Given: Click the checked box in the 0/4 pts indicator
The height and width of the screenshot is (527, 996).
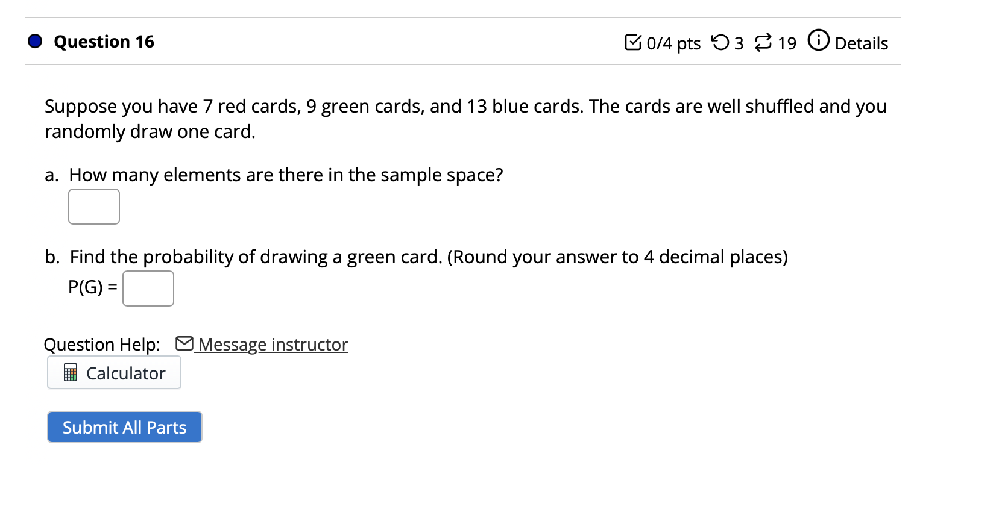Looking at the screenshot, I should (x=634, y=42).
